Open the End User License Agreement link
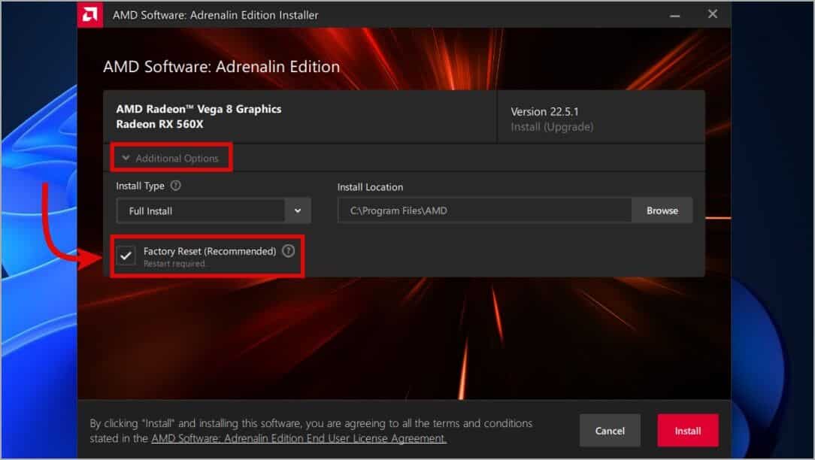Image resolution: width=815 pixels, height=460 pixels. point(298,438)
